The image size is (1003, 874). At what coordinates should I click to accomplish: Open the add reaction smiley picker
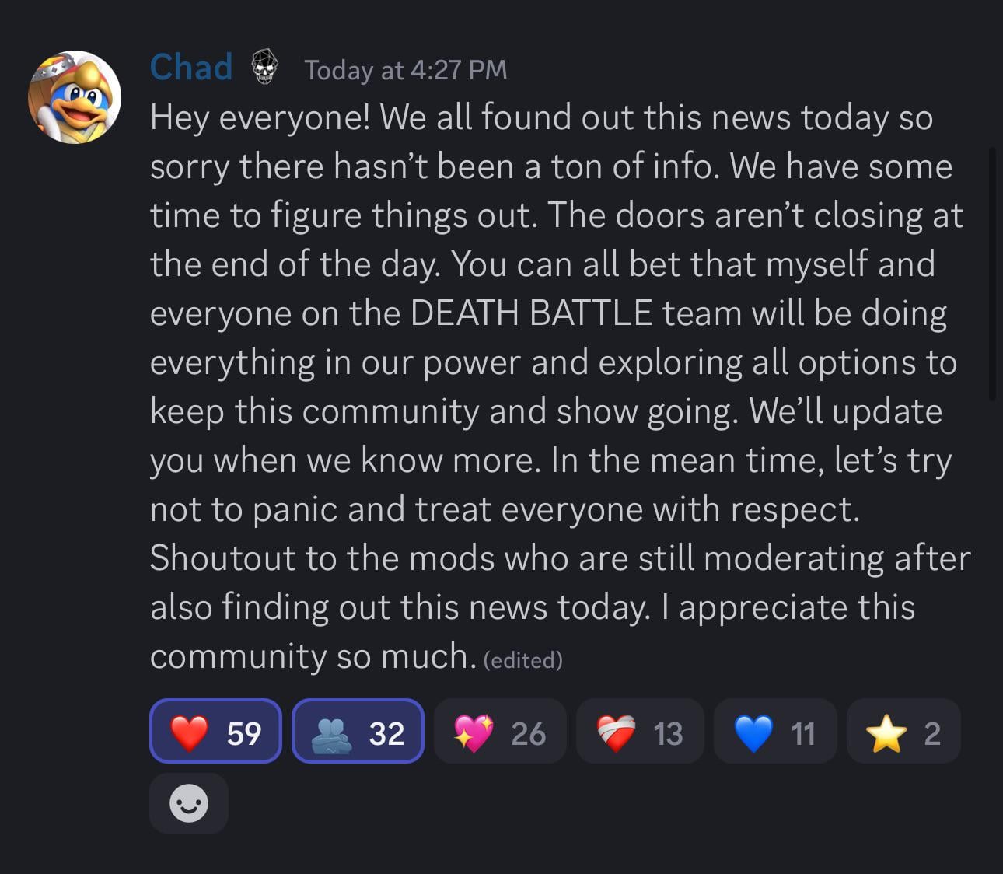point(189,802)
